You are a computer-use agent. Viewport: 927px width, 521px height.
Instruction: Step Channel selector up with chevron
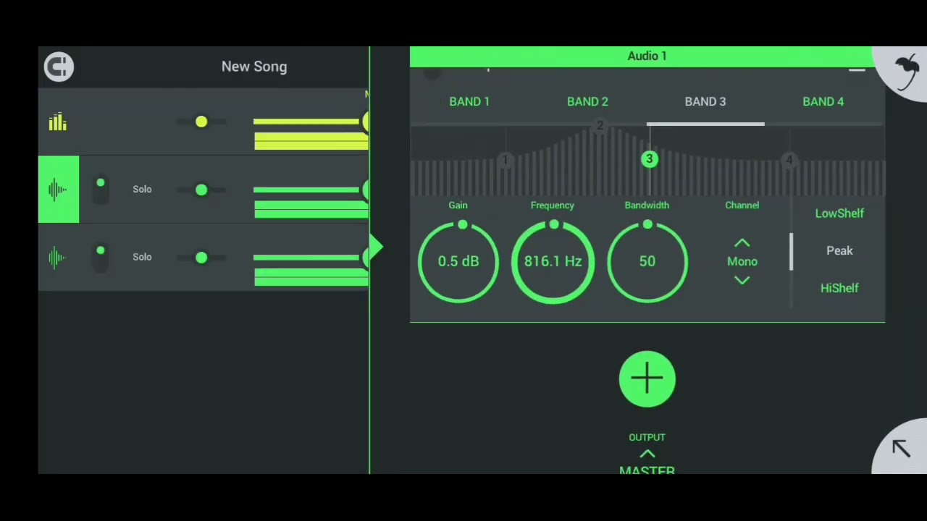742,243
